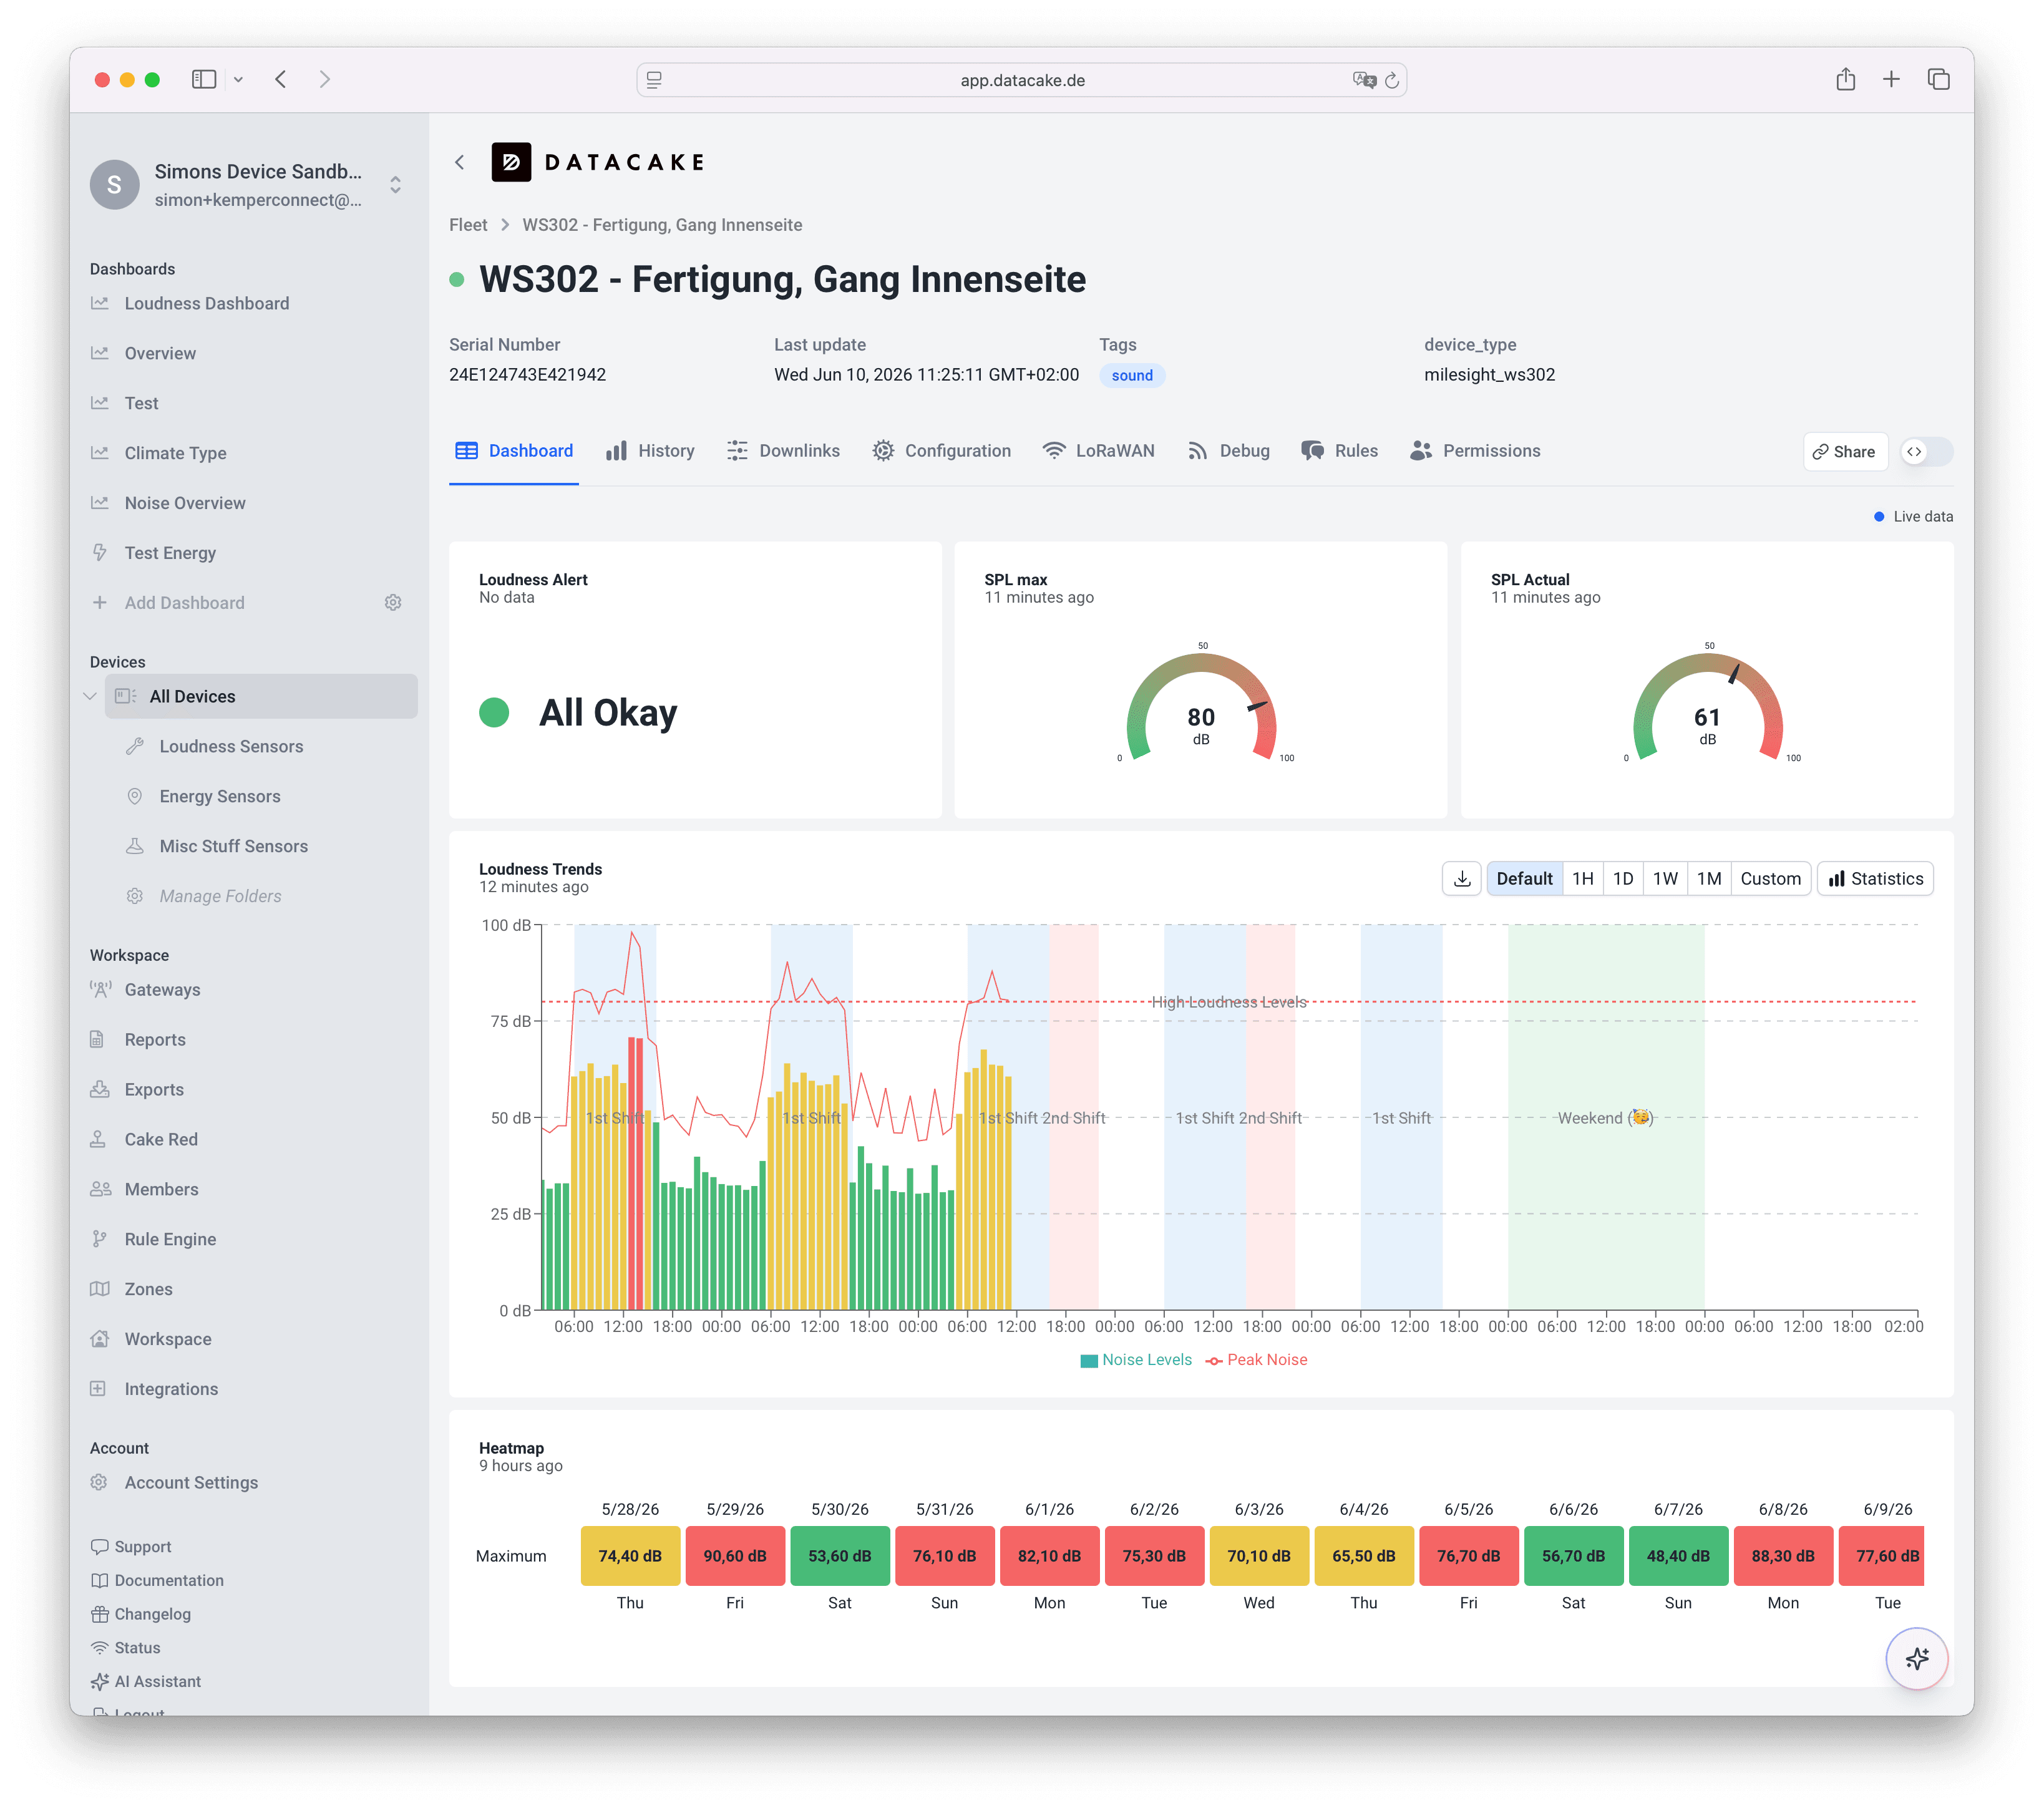
Task: Open the Changelog link
Action: (x=152, y=1615)
